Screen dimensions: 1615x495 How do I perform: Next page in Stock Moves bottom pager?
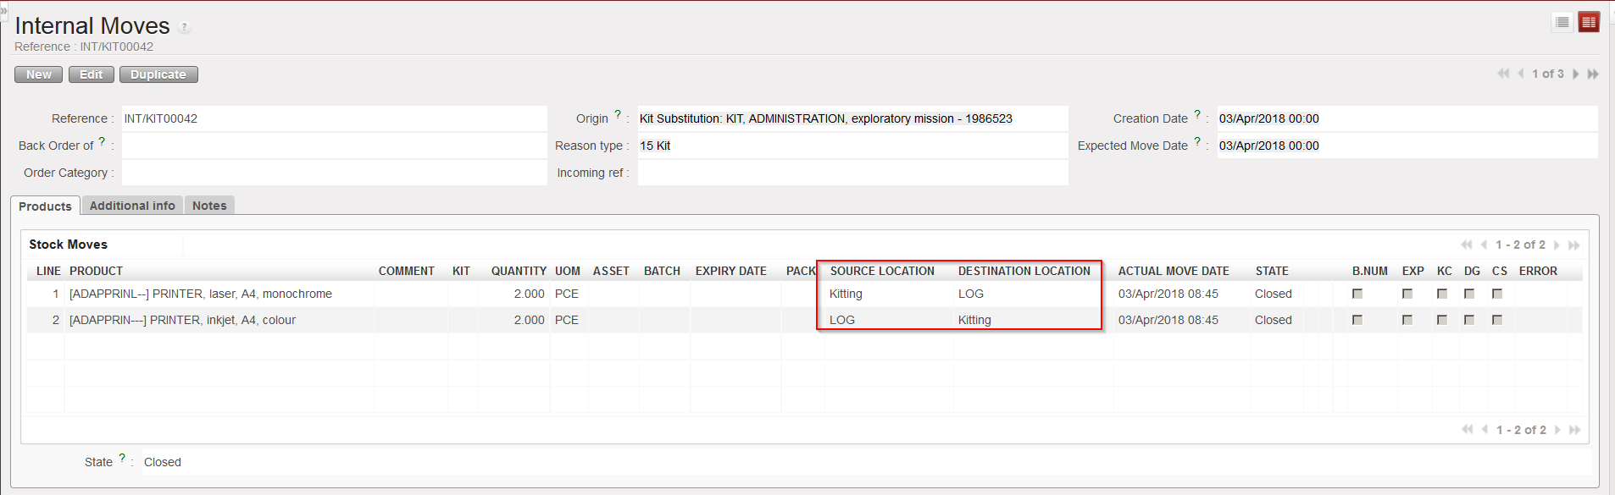pos(1557,430)
